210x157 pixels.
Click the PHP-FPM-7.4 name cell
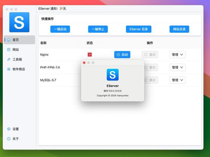pos(50,67)
